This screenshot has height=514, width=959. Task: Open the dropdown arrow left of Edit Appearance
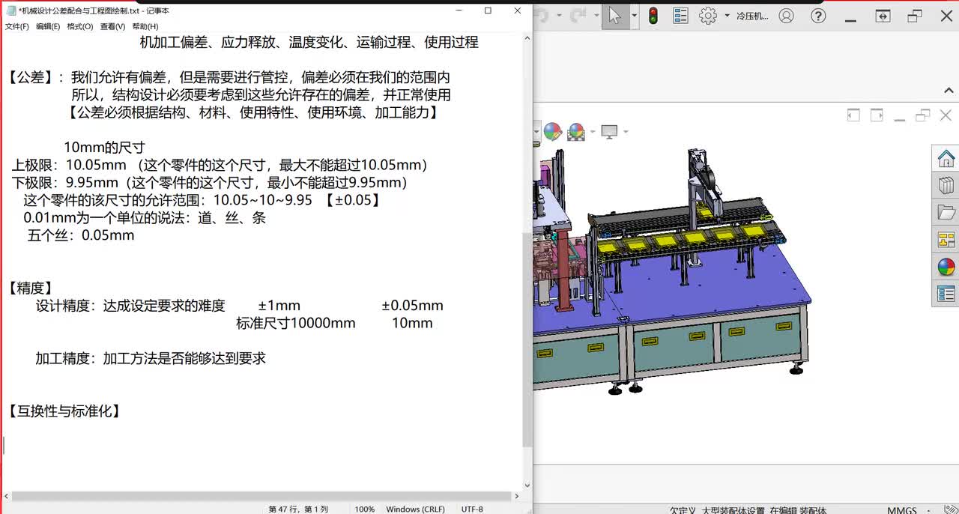[536, 132]
